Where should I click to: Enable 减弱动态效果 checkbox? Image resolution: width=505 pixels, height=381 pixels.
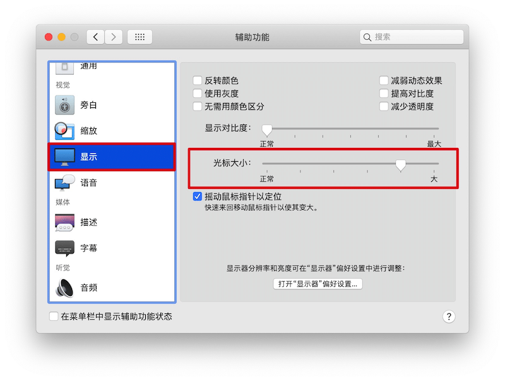[x=384, y=80]
